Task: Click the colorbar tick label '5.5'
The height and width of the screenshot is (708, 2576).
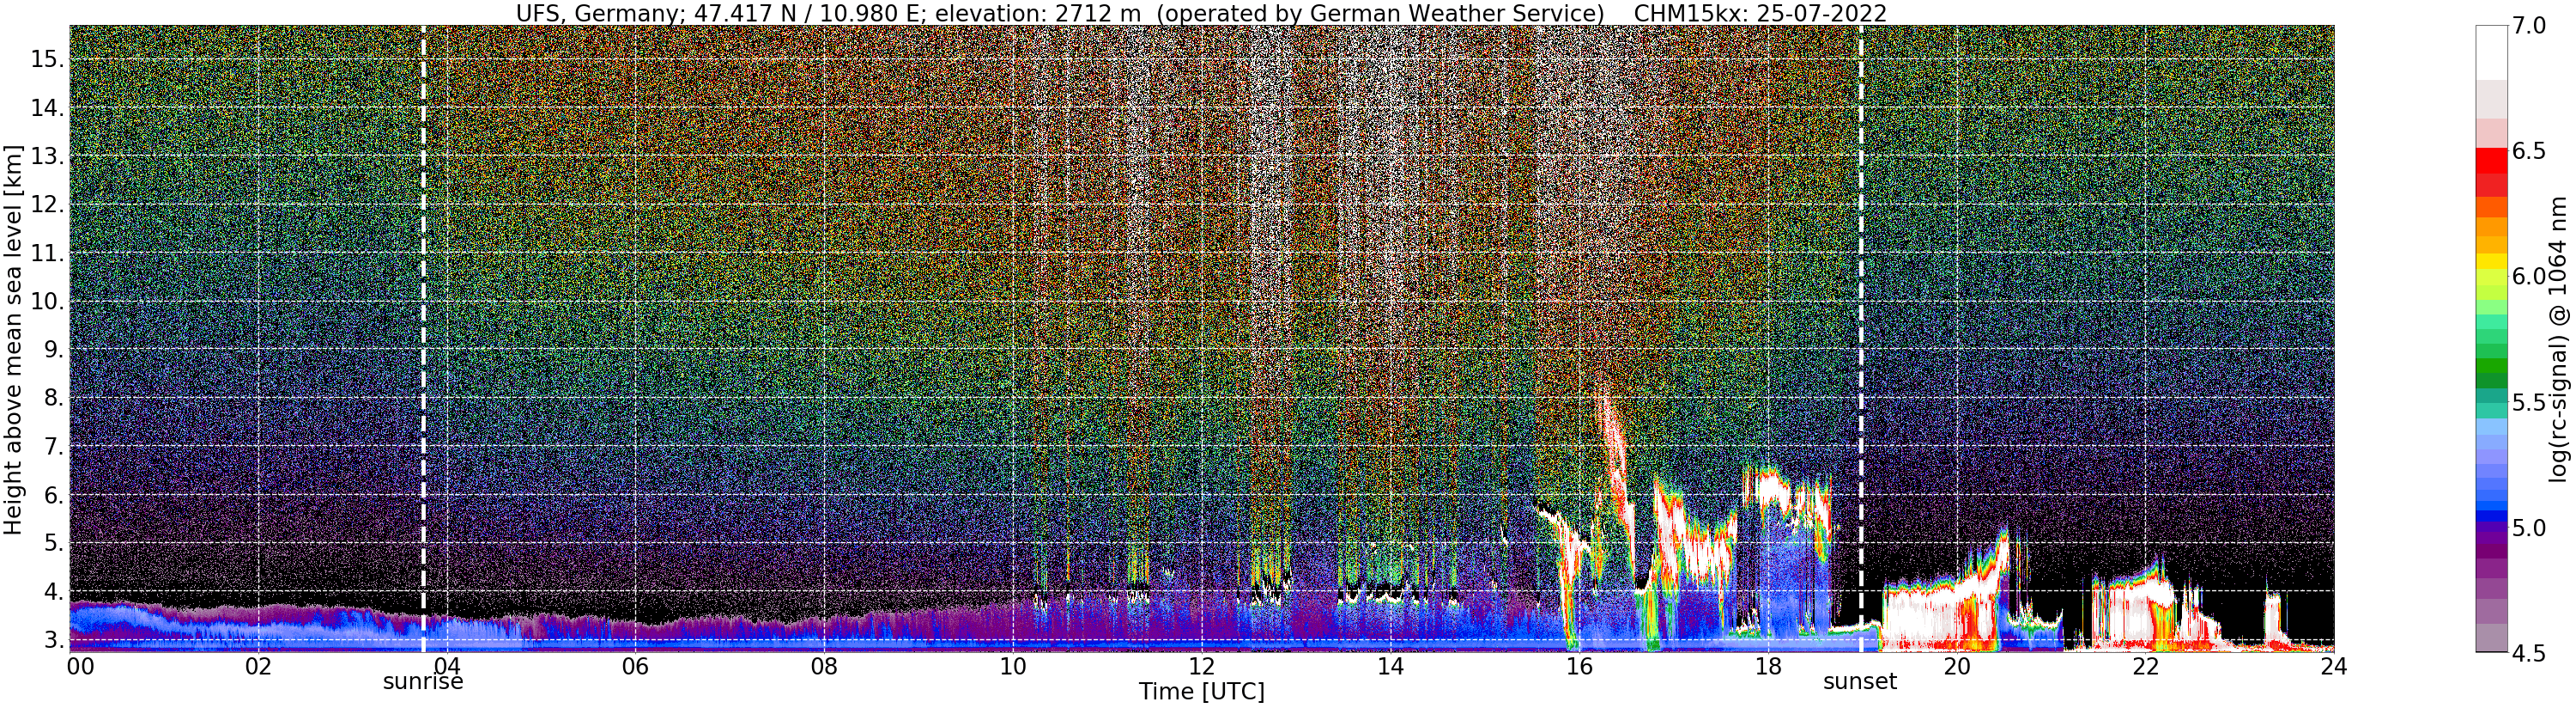Action: click(2530, 401)
